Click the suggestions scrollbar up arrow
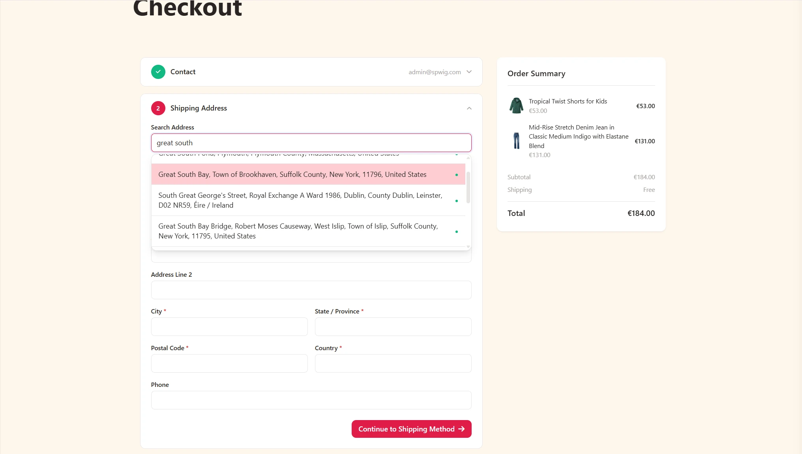This screenshot has width=802, height=454. pyautogui.click(x=468, y=158)
